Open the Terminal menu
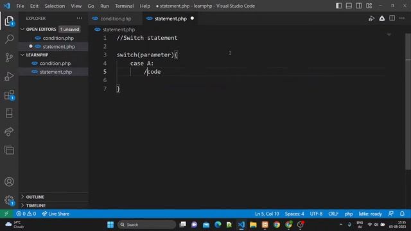The image size is (411, 231). click(124, 6)
